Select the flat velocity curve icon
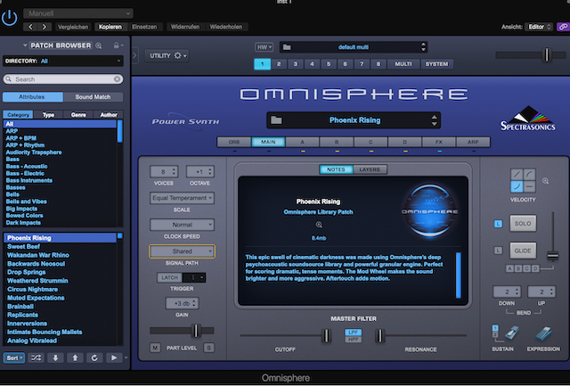Viewport: 570px width, 386px height. 530,186
